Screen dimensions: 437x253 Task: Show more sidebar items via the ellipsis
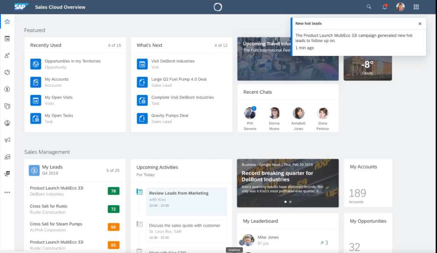[x=7, y=192]
